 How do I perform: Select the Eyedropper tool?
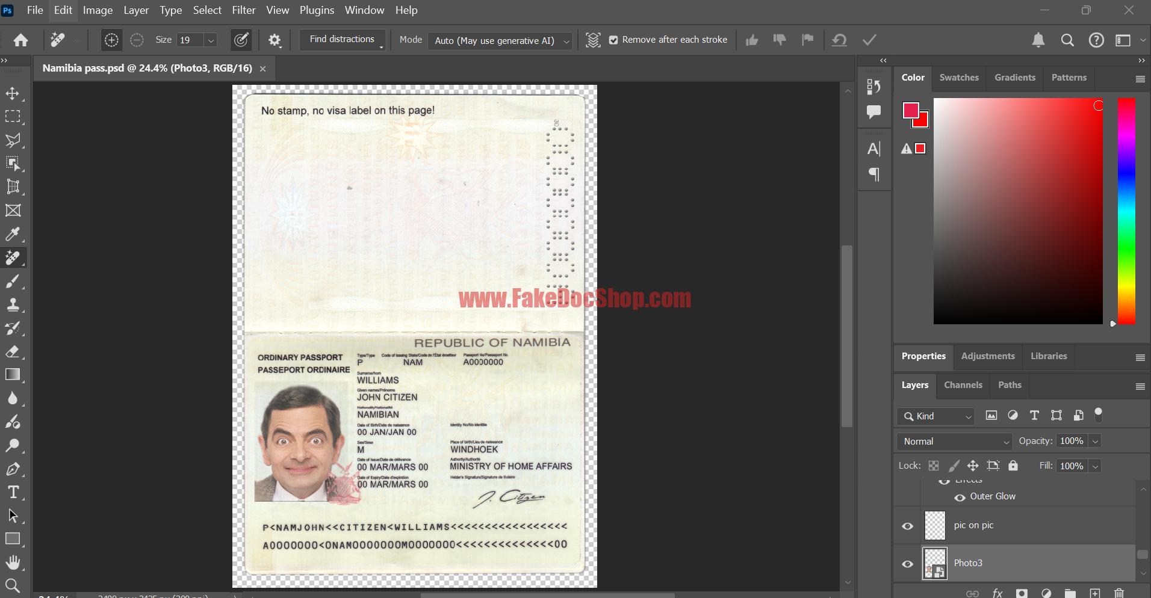(13, 234)
